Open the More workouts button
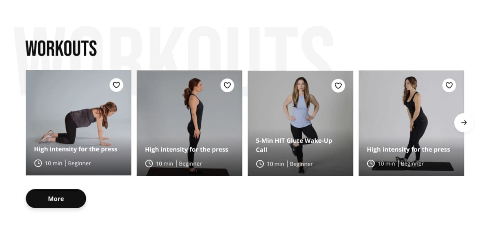Image resolution: width=490 pixels, height=235 pixels. tap(56, 198)
